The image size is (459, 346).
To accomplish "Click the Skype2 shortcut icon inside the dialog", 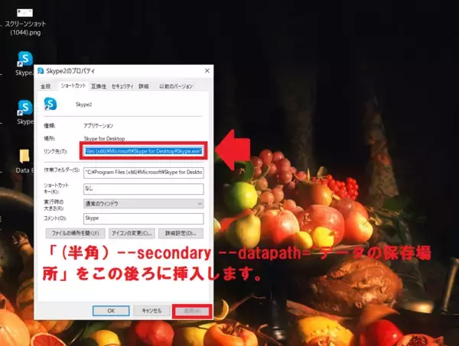I will [x=50, y=104].
